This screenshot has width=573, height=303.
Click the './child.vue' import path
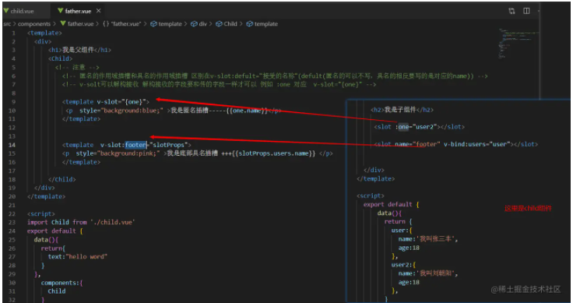point(113,222)
